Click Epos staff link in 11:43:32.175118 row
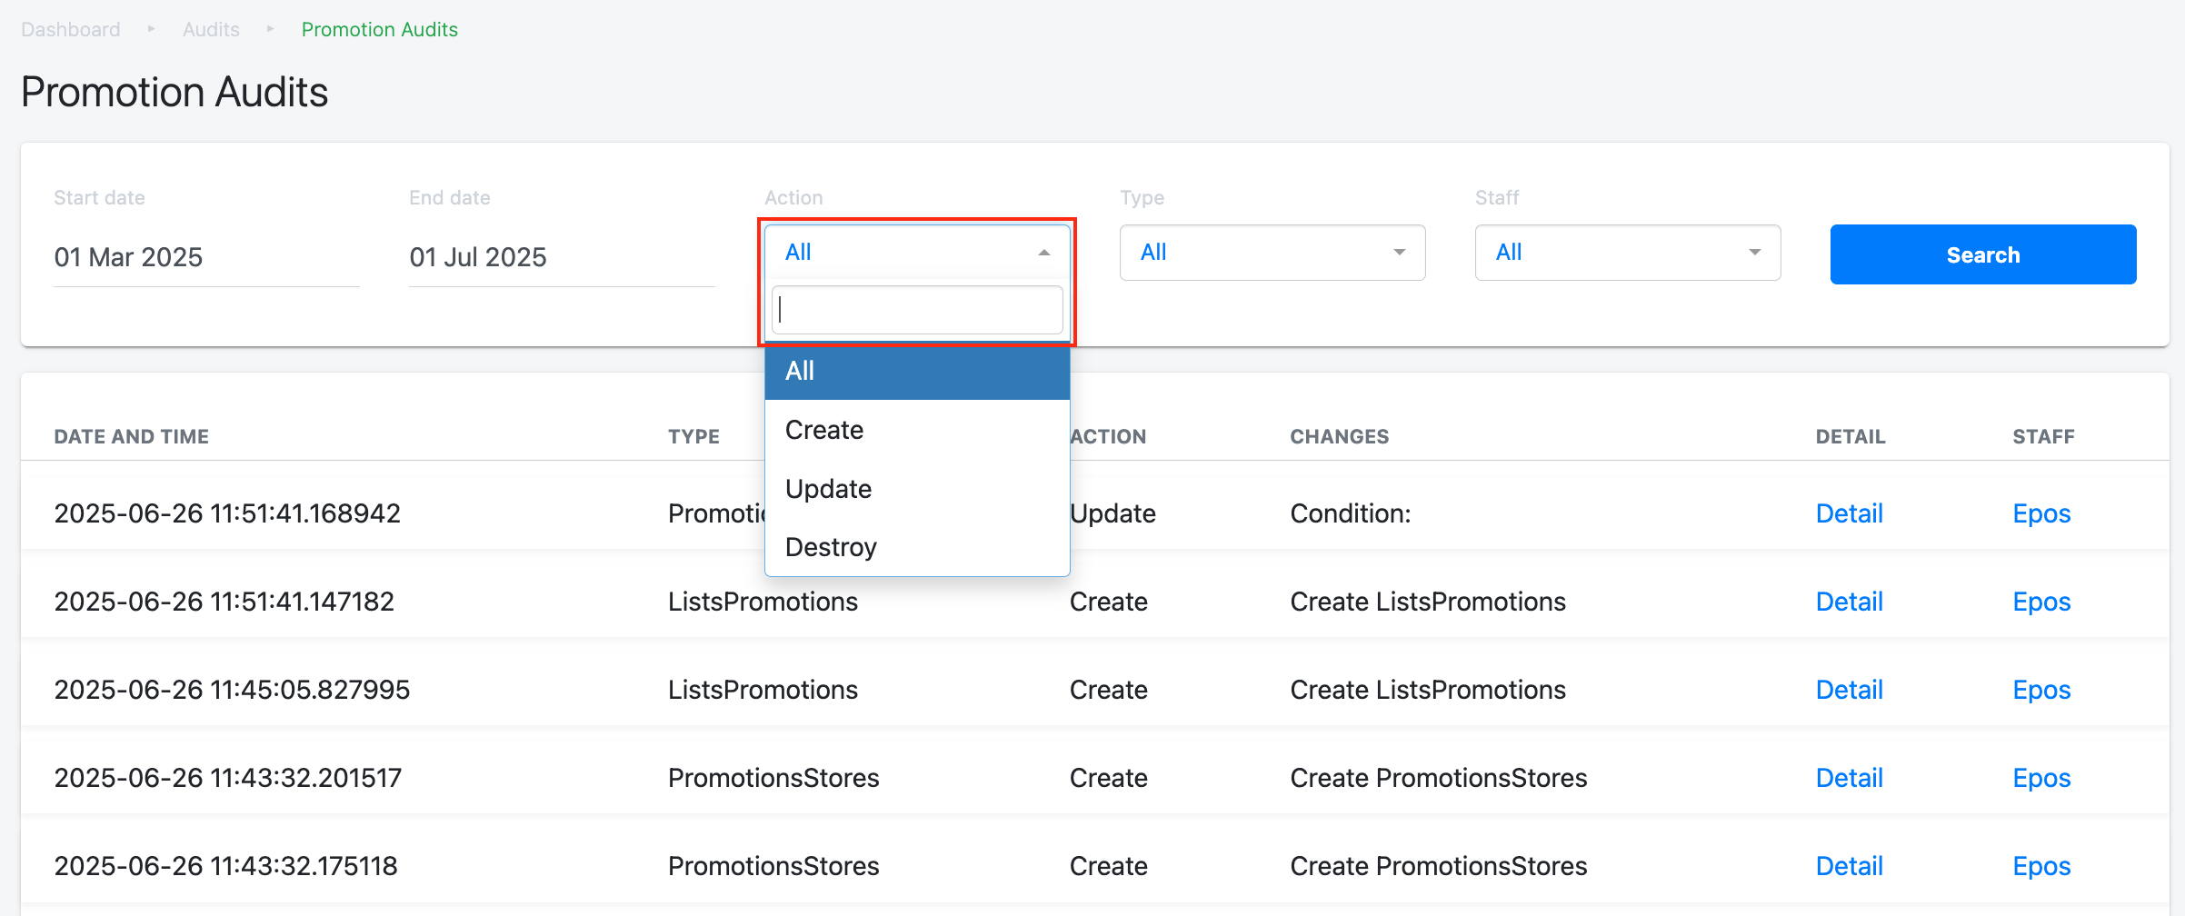This screenshot has height=916, width=2185. pyautogui.click(x=2040, y=866)
